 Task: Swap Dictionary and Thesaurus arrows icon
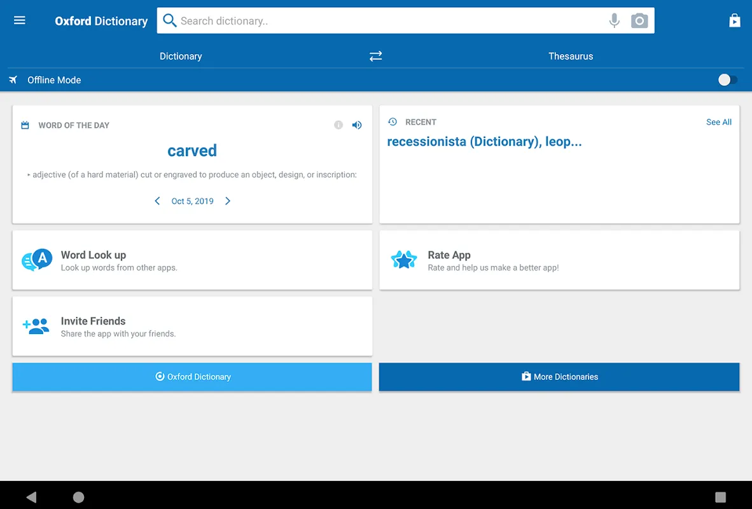point(375,56)
